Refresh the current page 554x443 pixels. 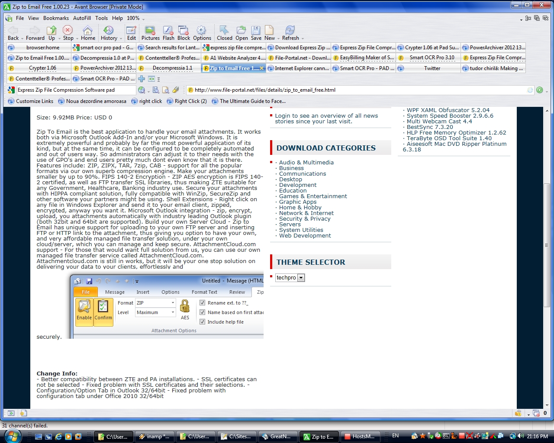290,30
